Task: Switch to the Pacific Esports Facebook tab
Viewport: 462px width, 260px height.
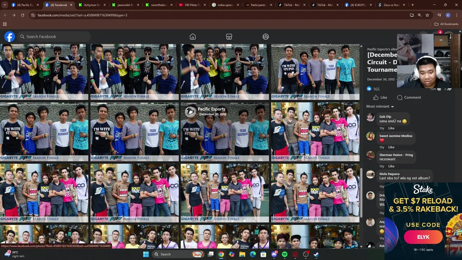Action: [x=25, y=5]
